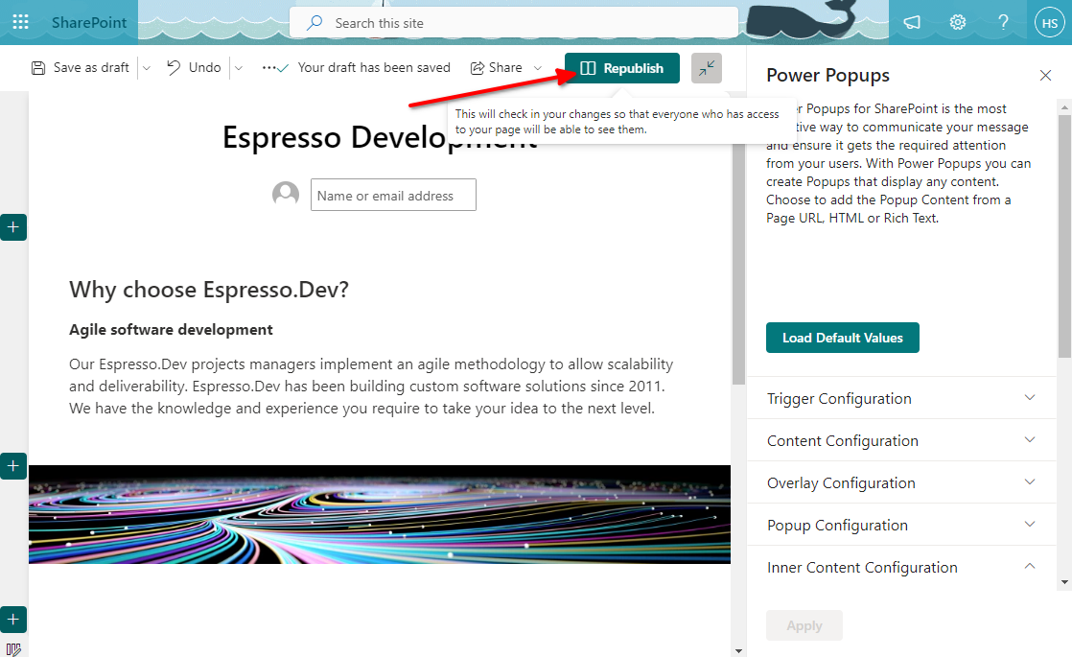1072x657 pixels.
Task: Open the Undo dropdown arrow
Action: pyautogui.click(x=239, y=68)
